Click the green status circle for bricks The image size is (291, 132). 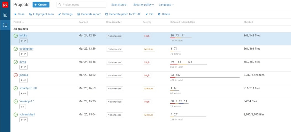point(16,36)
